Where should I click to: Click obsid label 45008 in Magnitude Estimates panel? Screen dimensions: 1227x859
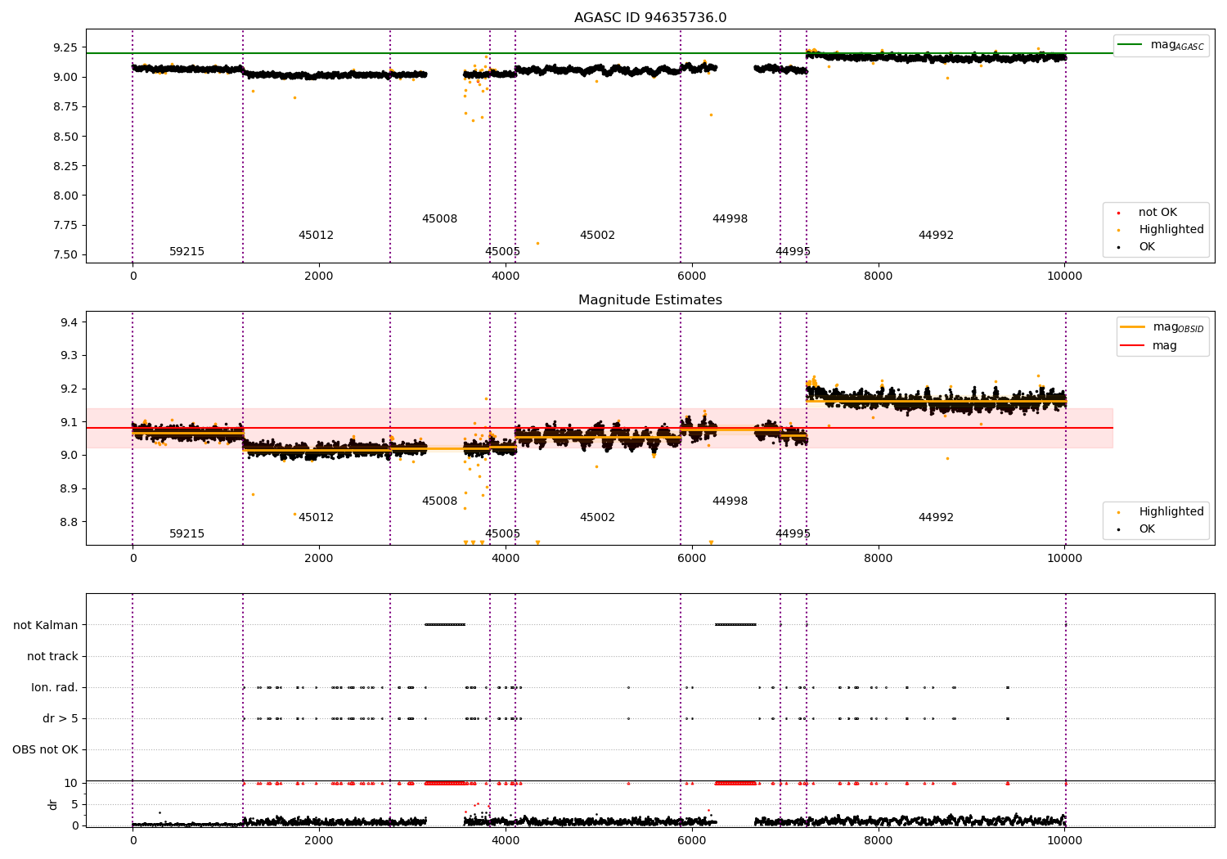coord(439,501)
